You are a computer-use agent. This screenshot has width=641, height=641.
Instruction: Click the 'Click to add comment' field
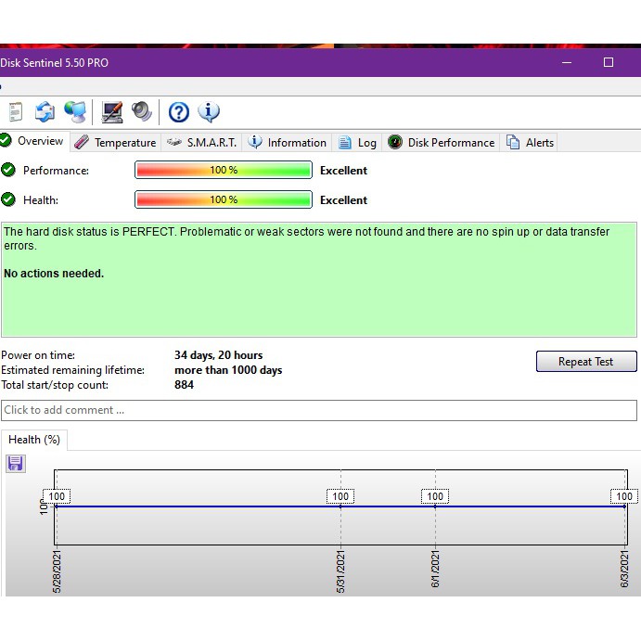coord(319,410)
